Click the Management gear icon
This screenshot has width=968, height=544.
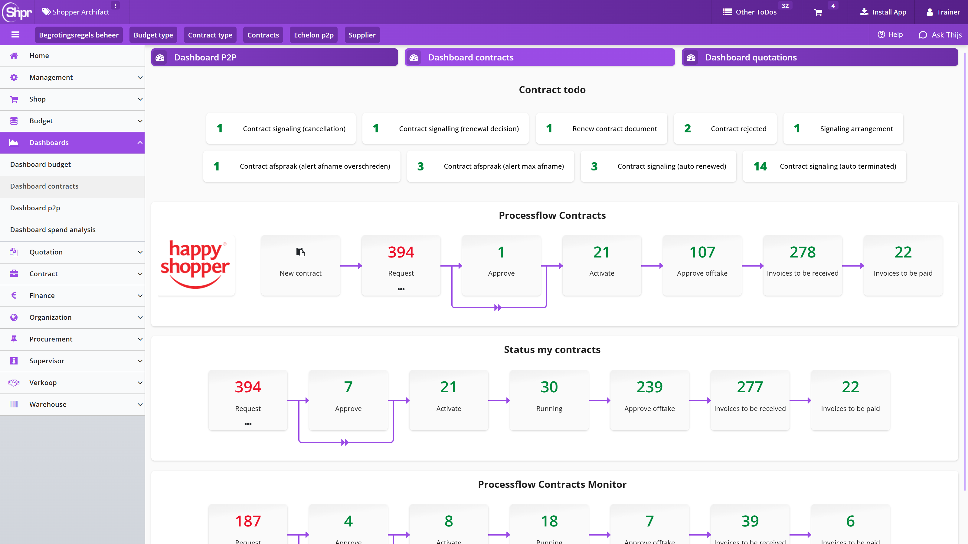coord(14,77)
